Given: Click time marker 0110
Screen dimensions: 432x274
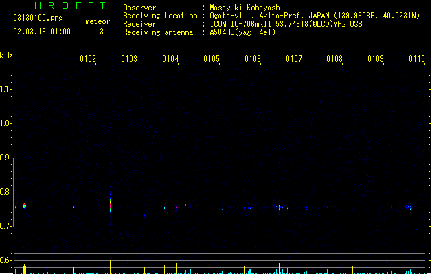Looking at the screenshot, I should (417, 59).
